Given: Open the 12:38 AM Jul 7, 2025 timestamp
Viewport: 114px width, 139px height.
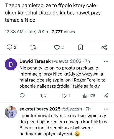Looking at the screenshot, I should [26, 32].
